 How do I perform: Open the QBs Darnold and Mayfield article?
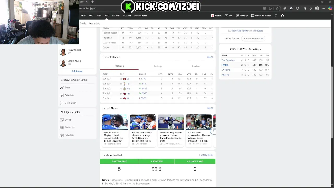pos(115,131)
